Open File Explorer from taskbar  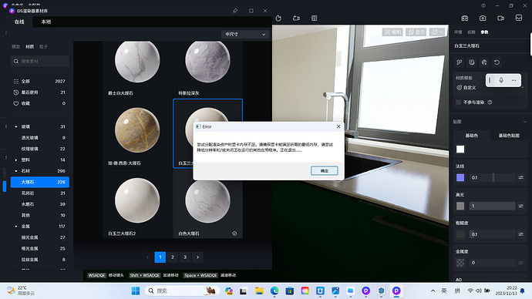(259, 291)
